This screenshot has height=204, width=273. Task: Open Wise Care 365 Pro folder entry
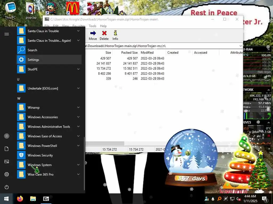[x=49, y=174]
